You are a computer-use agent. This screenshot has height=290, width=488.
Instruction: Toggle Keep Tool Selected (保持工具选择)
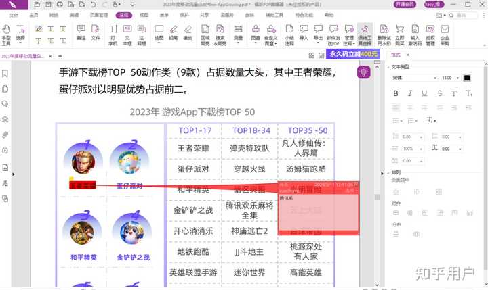(365, 35)
